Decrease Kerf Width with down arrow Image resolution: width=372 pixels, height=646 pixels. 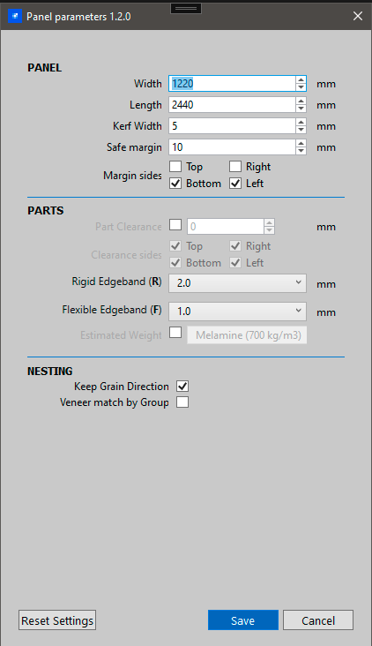tap(301, 130)
